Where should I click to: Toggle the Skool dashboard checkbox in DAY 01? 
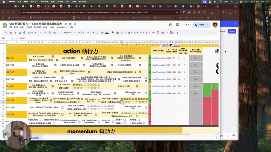tap(57, 60)
